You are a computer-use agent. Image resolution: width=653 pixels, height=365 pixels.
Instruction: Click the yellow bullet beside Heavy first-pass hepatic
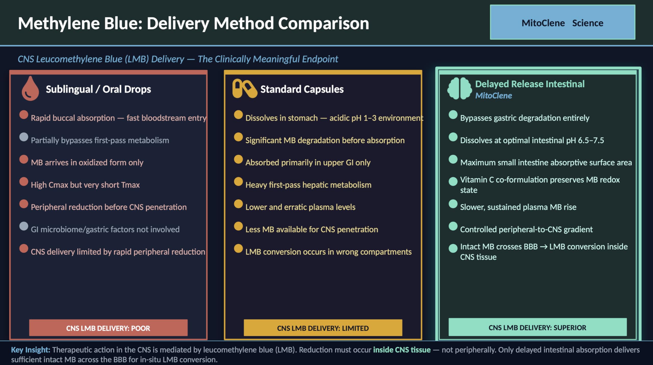pos(238,181)
